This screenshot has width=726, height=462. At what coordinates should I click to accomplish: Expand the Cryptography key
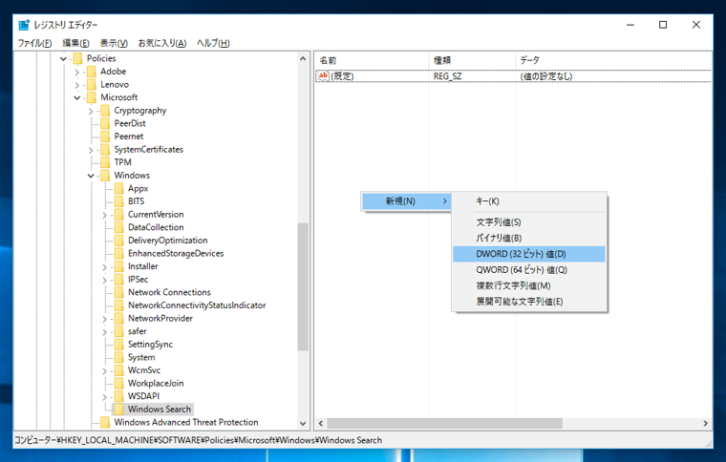pos(91,111)
